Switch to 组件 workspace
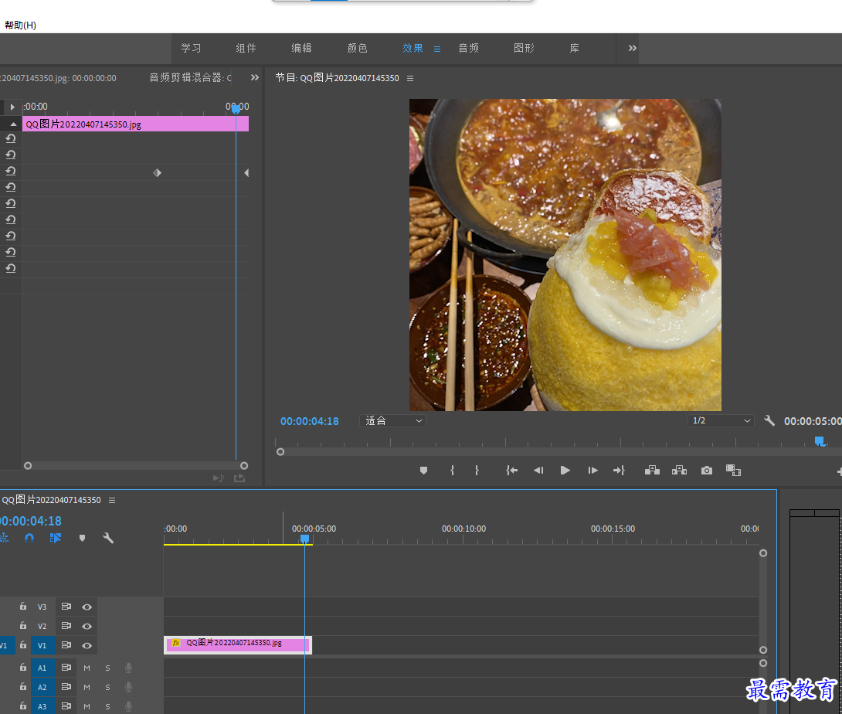The image size is (842, 714). [246, 49]
